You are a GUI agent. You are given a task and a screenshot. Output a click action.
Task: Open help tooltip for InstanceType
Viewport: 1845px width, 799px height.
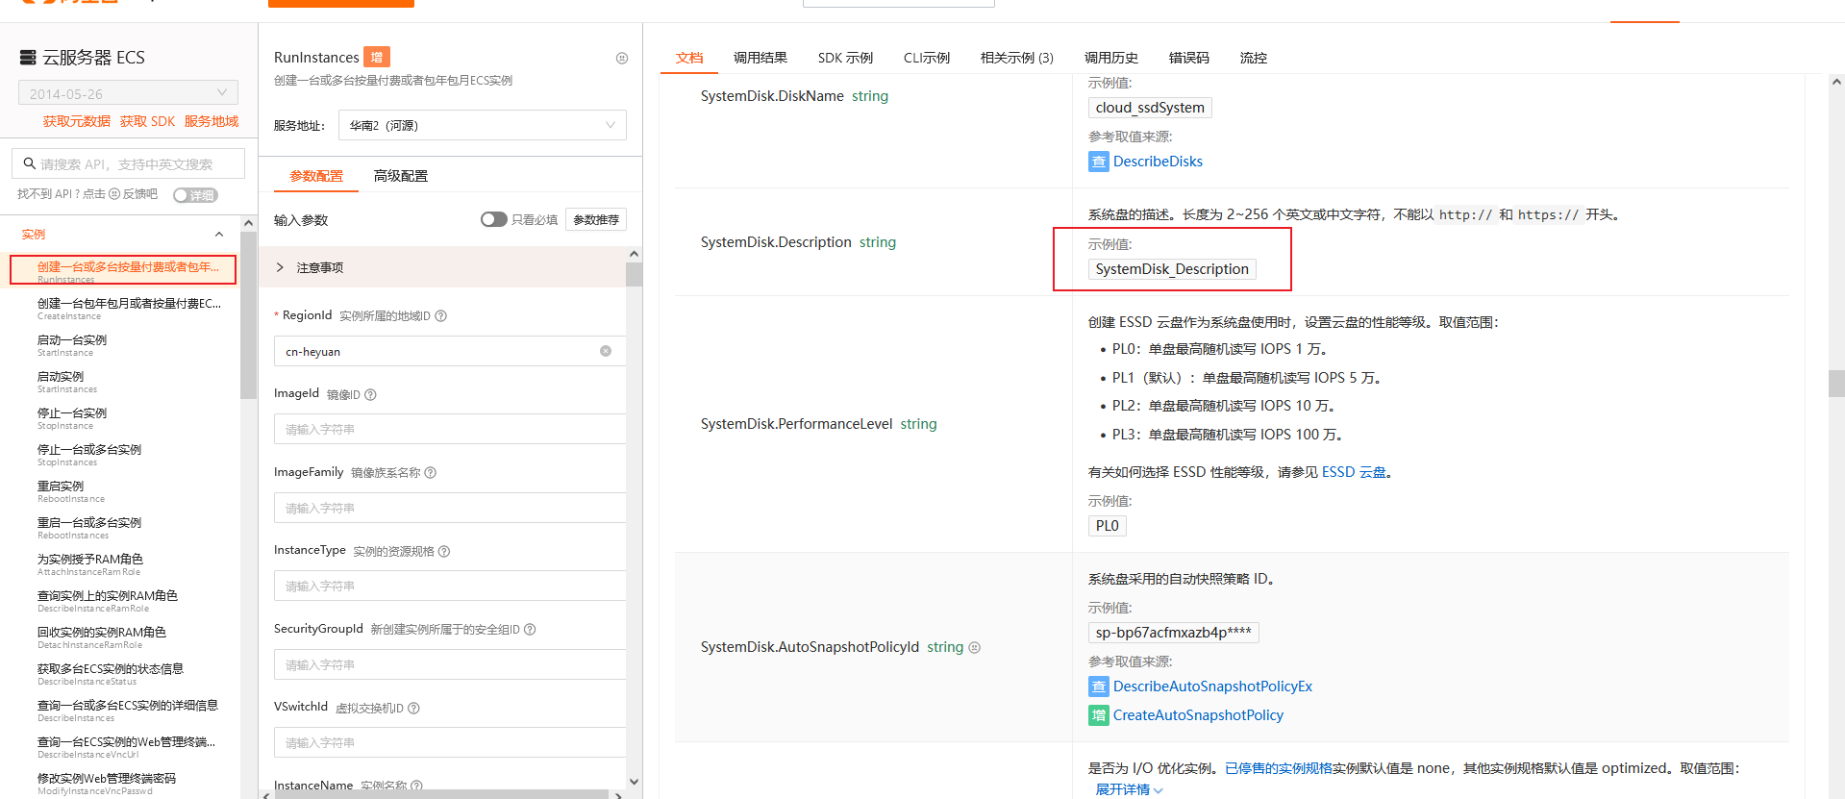pos(444,551)
